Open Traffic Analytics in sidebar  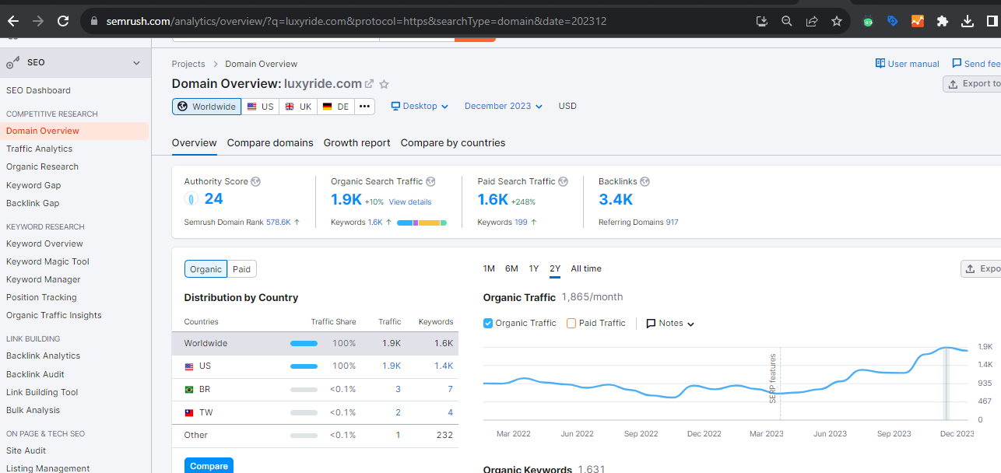click(x=39, y=149)
